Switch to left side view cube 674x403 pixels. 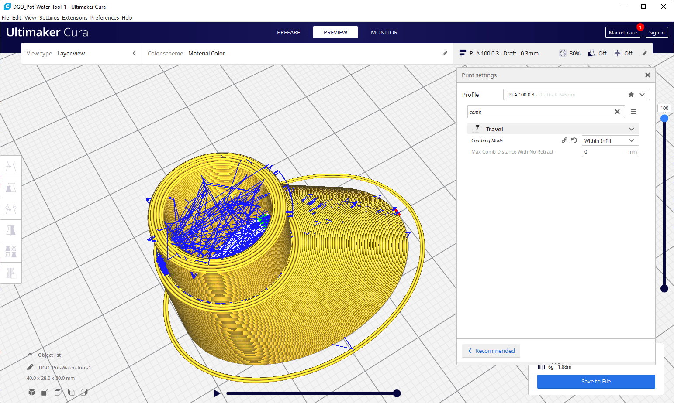pos(71,392)
